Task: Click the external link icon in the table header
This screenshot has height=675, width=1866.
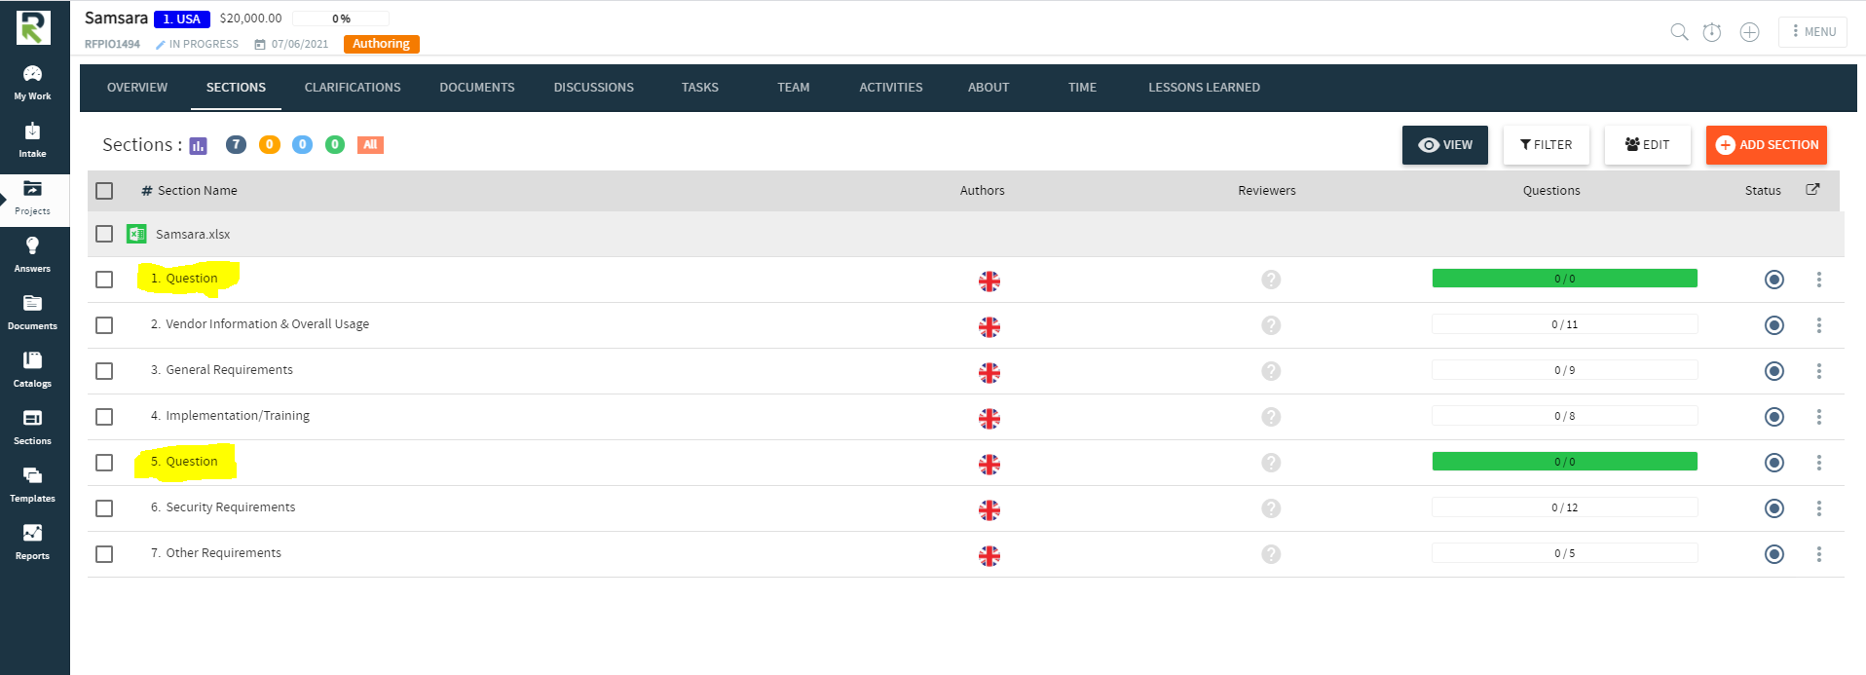Action: click(1812, 190)
